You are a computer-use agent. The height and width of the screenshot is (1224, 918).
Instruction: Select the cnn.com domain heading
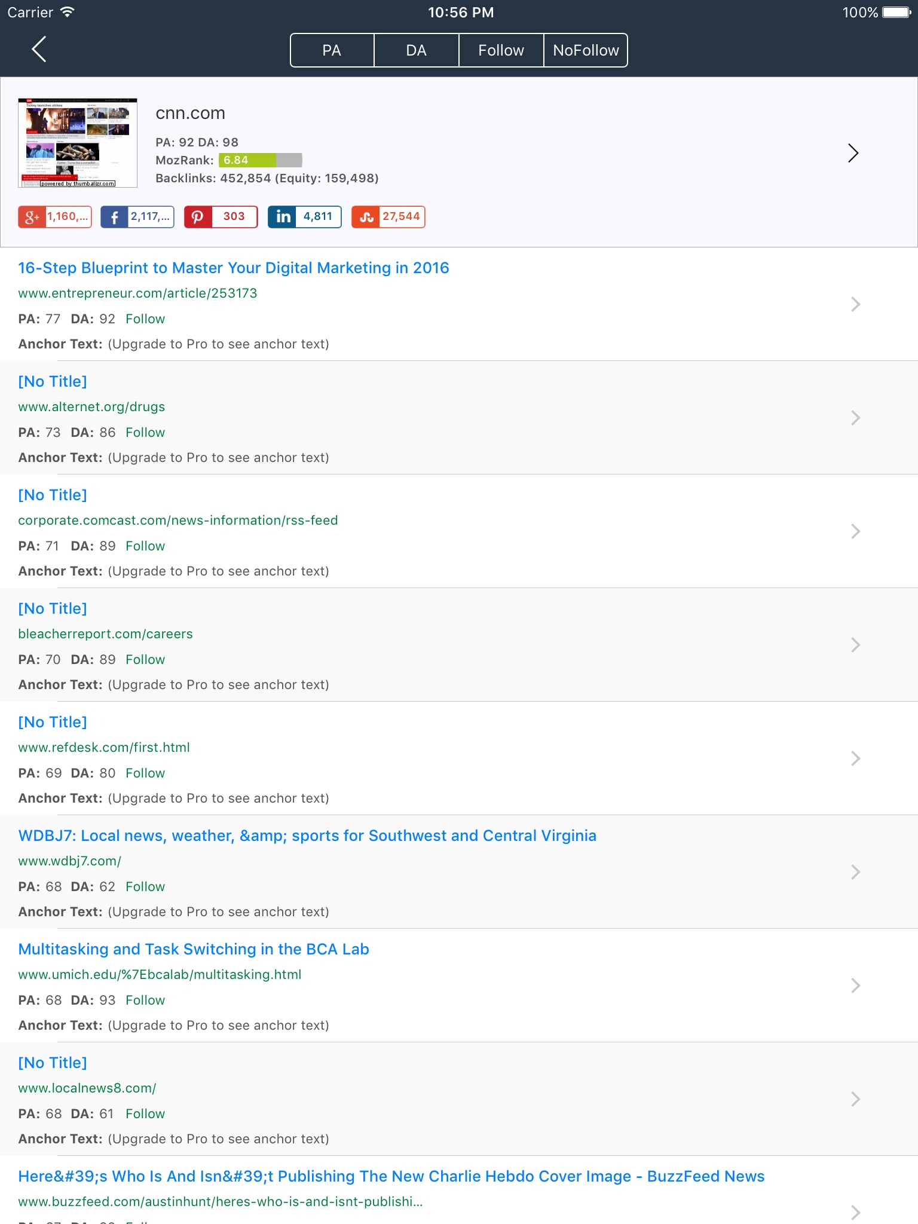191,113
